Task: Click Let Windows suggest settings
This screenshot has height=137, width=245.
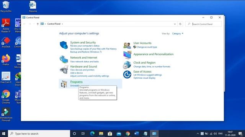Action: [147, 75]
